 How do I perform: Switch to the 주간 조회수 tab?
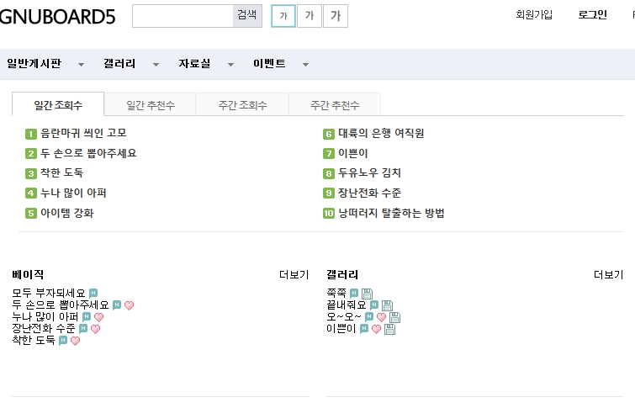point(242,105)
